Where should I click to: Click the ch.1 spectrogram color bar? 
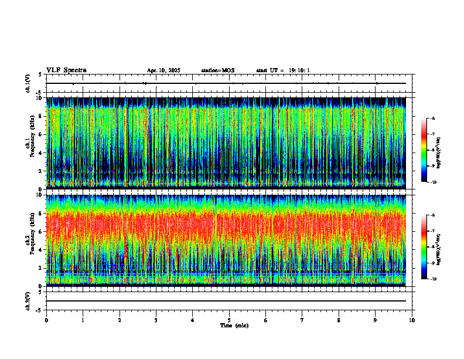(424, 150)
